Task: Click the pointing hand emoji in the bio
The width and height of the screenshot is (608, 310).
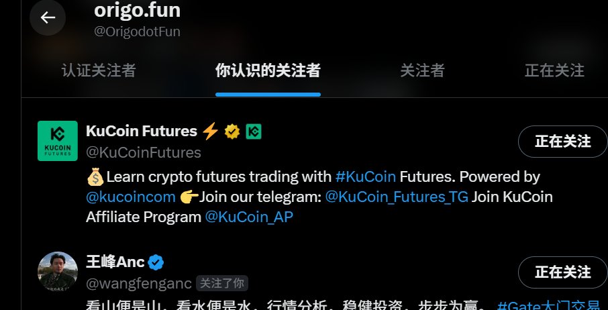Action: [x=189, y=197]
